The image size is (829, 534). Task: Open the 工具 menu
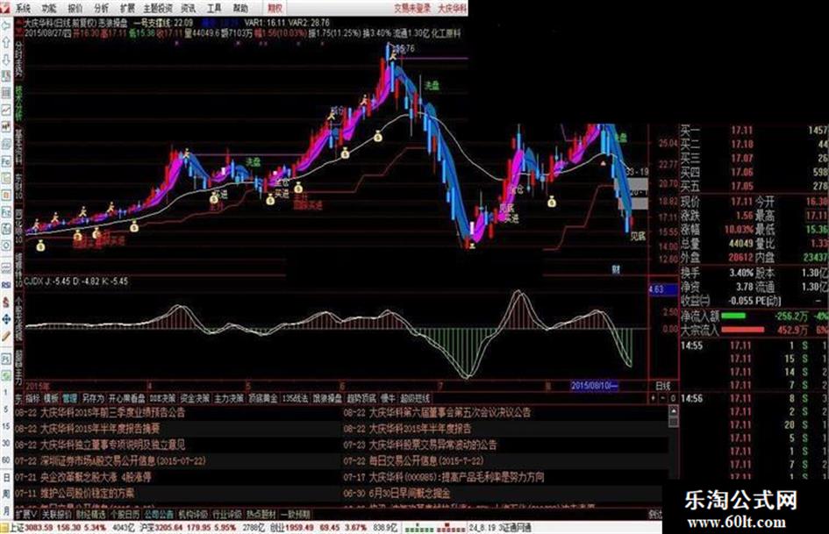tap(214, 8)
